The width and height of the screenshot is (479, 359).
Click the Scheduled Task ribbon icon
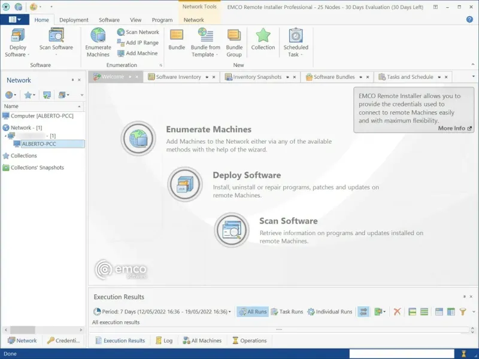[296, 35]
